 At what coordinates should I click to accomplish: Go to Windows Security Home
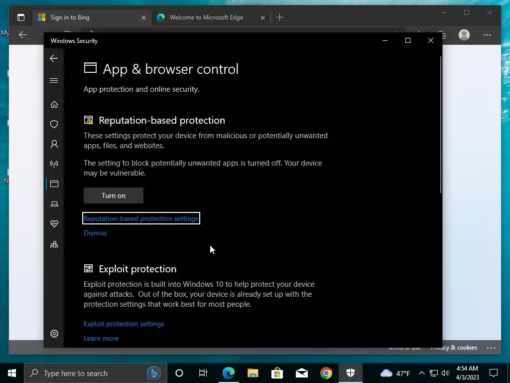click(x=54, y=105)
